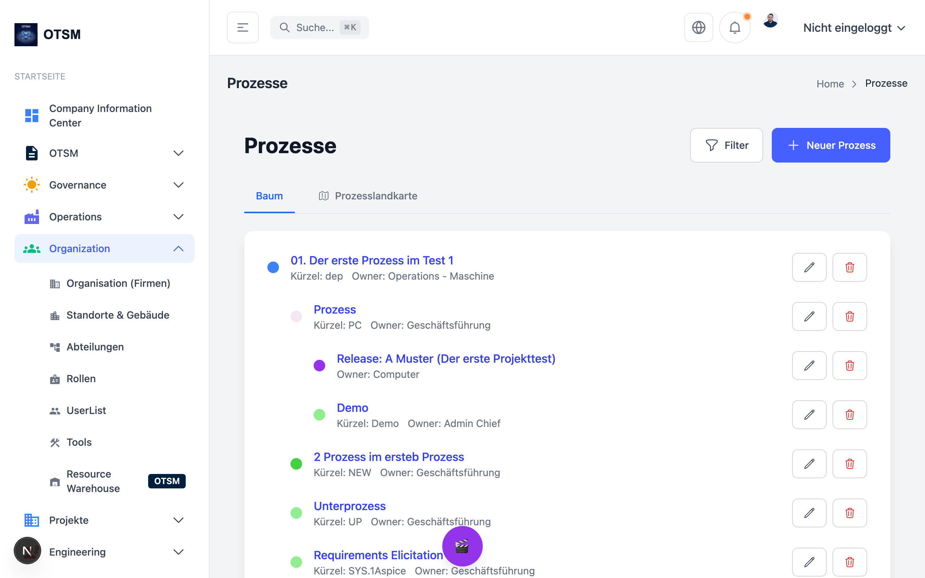Delete the Unterprozess entry via trash icon
925x578 pixels.
849,513
